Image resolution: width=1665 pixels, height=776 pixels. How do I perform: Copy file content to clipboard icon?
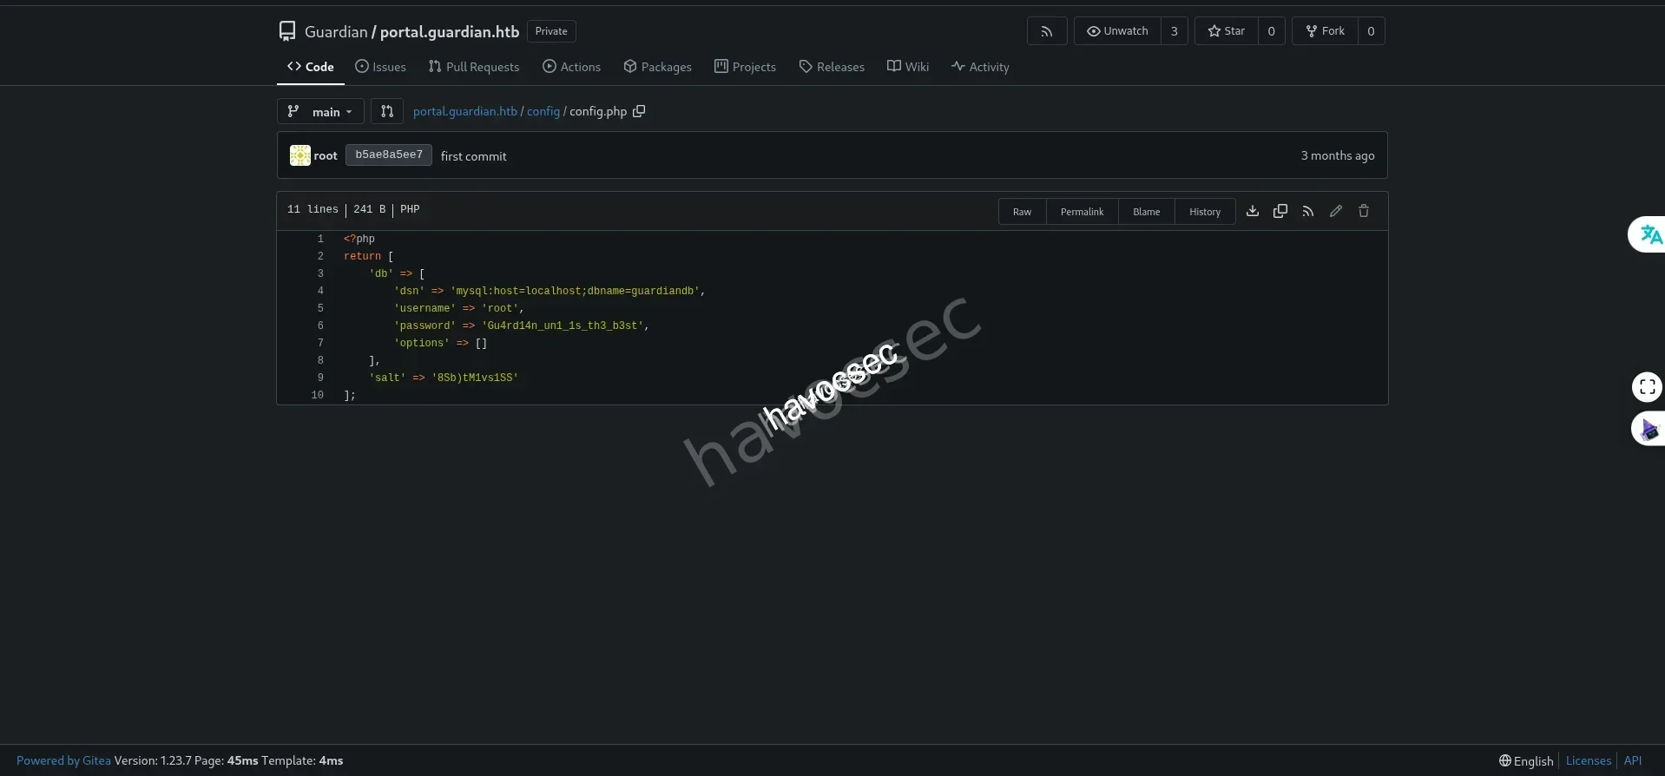coord(1280,211)
